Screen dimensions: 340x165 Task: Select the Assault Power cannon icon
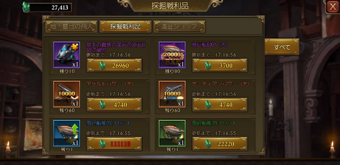coord(67,94)
